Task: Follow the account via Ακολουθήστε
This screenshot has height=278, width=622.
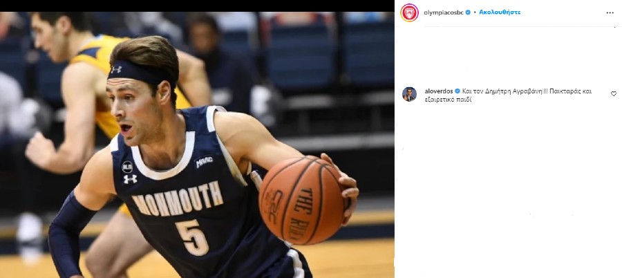Action: [x=500, y=12]
